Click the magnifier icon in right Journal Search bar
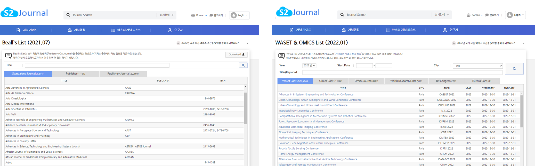This screenshot has width=535, height=166. tap(342, 15)
